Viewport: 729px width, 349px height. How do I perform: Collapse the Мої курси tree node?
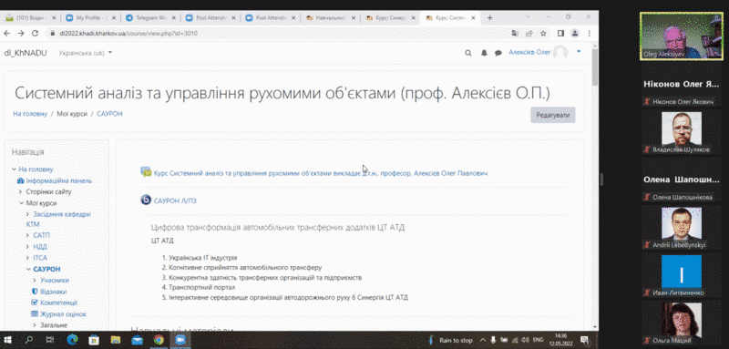coord(21,203)
